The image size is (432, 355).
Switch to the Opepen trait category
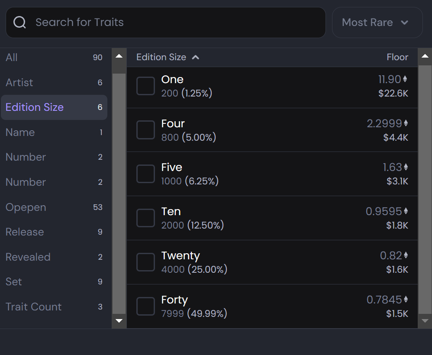click(x=26, y=207)
